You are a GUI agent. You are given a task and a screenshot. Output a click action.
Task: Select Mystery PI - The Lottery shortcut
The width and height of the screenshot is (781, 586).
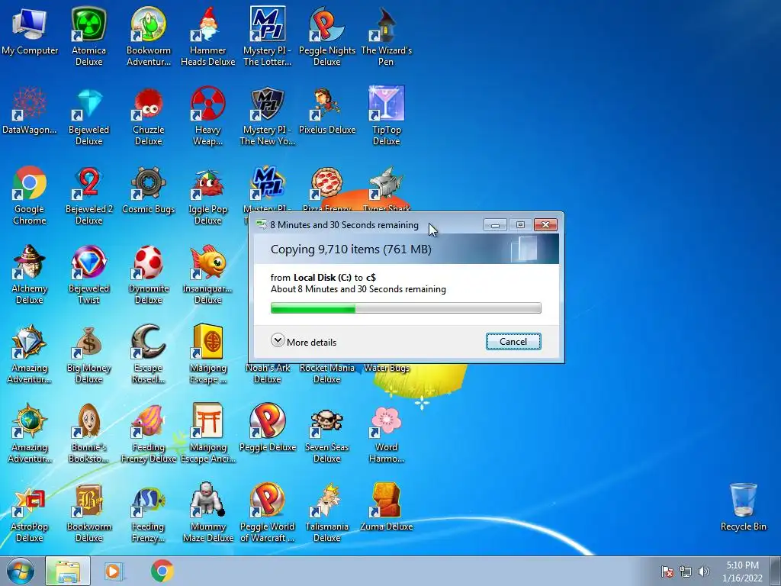tap(268, 36)
